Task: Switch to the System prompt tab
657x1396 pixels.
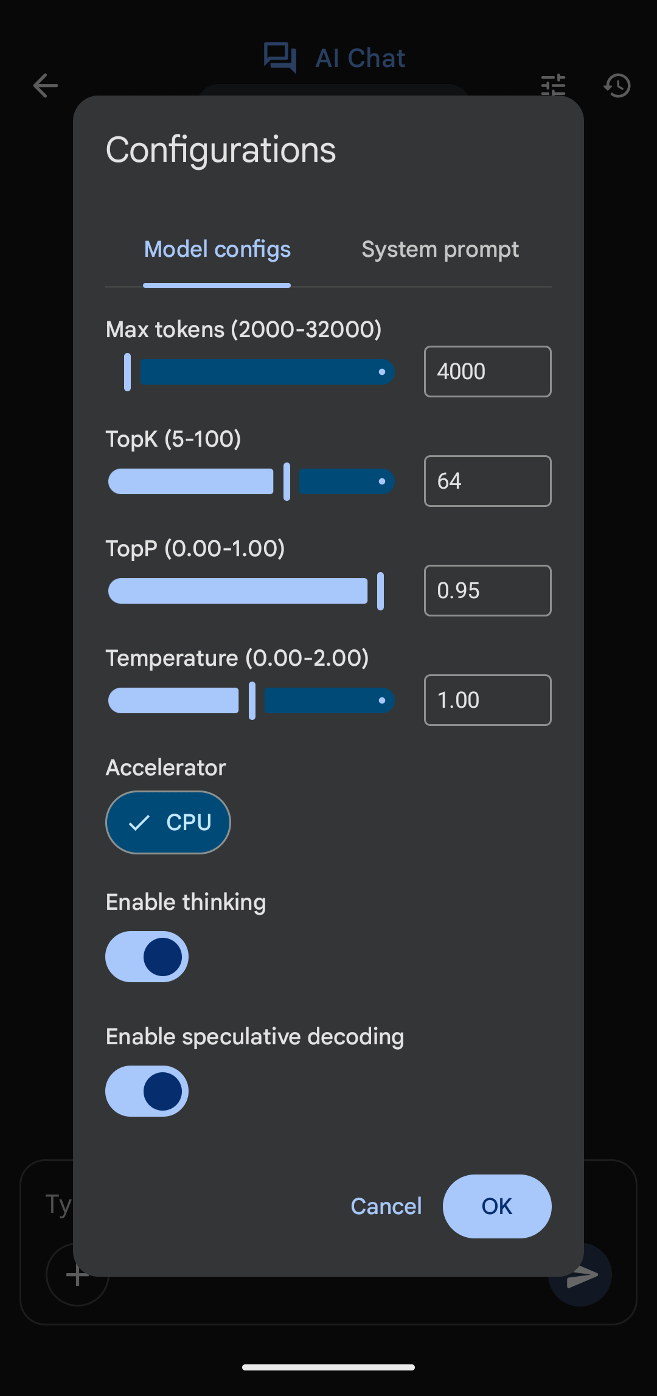Action: (x=440, y=250)
